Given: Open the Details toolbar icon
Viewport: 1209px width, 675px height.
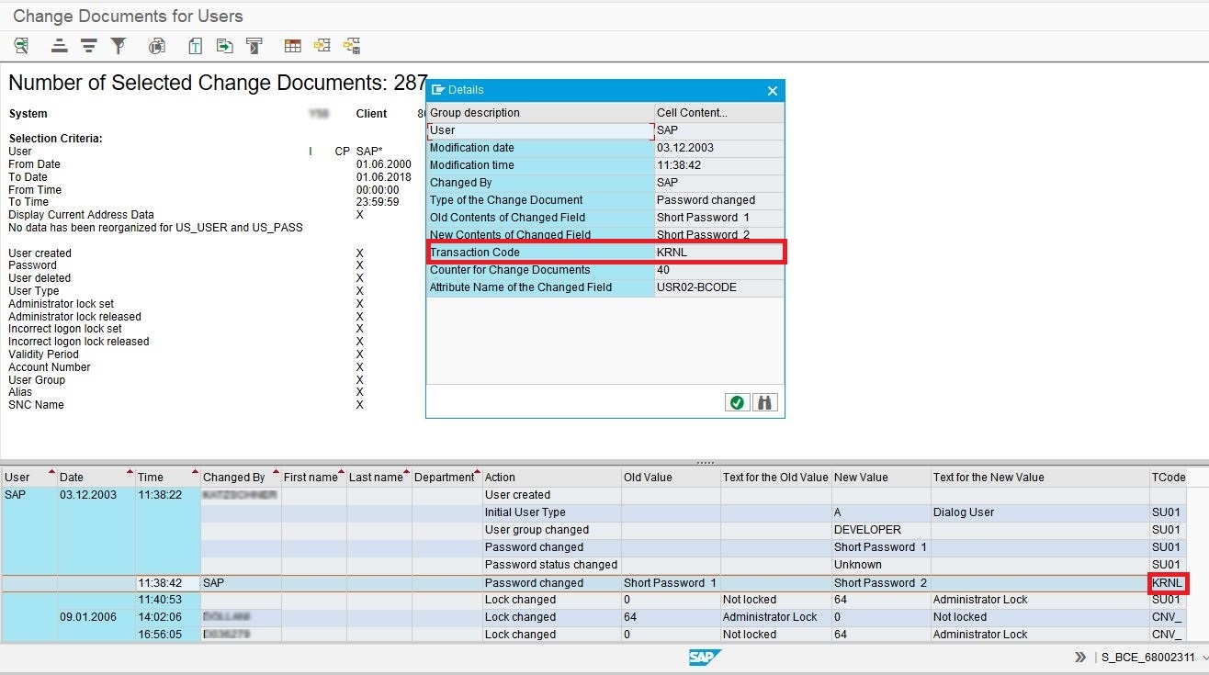Looking at the screenshot, I should [21, 45].
